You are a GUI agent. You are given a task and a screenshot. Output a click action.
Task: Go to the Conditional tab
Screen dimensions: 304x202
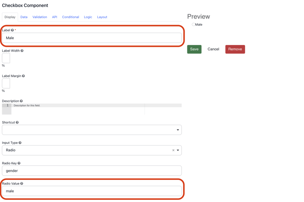[70, 17]
